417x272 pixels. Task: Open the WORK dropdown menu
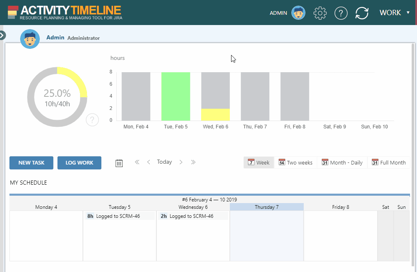[x=394, y=13]
